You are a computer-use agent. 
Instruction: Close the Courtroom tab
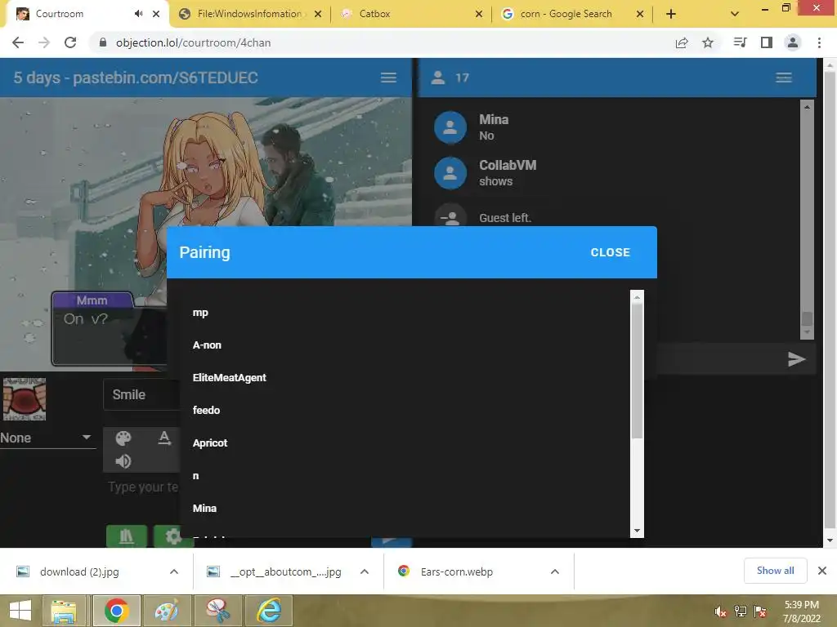[x=156, y=14]
